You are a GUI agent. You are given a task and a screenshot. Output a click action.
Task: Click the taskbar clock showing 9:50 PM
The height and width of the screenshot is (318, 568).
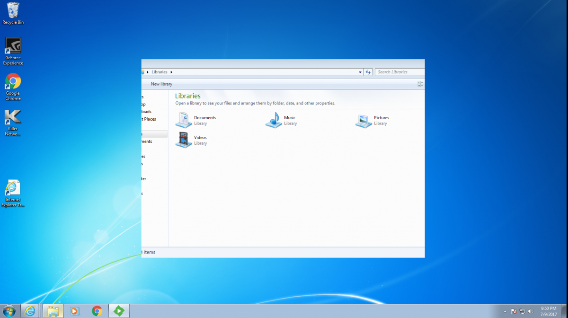coord(548,311)
